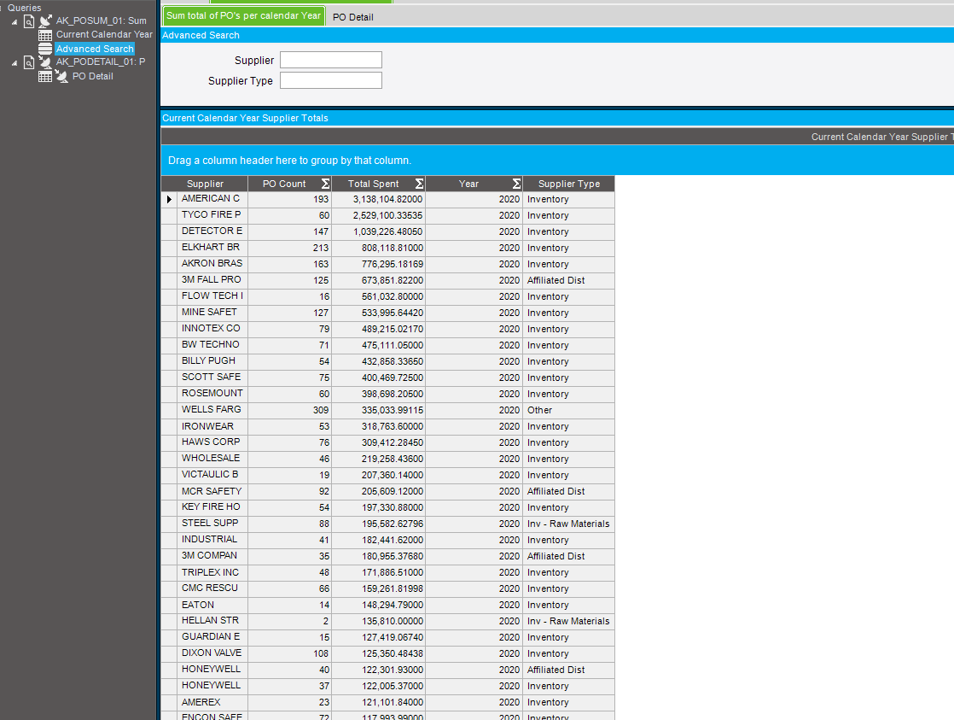Image resolution: width=954 pixels, height=720 pixels.
Task: Click the satellite icon beside AK_POSUM_01
Action: tap(45, 21)
